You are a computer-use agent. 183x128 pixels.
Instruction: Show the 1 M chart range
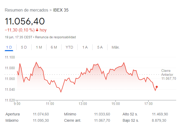39,47
